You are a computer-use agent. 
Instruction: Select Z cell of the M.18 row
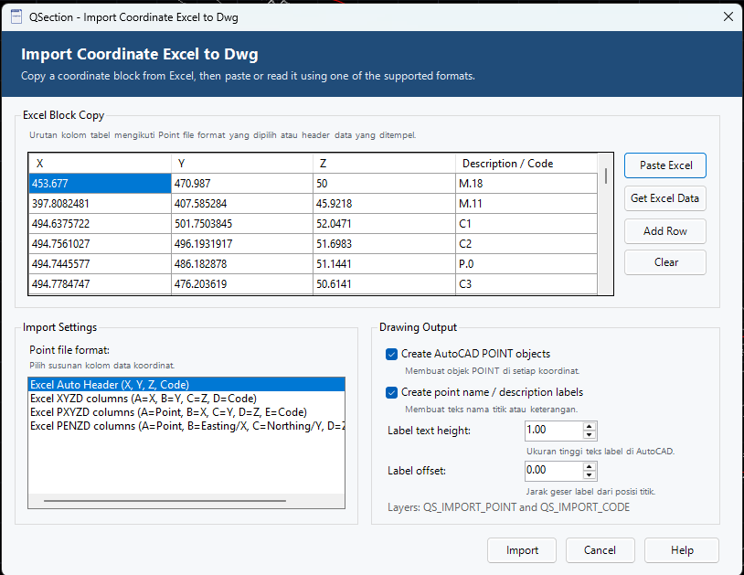[384, 183]
